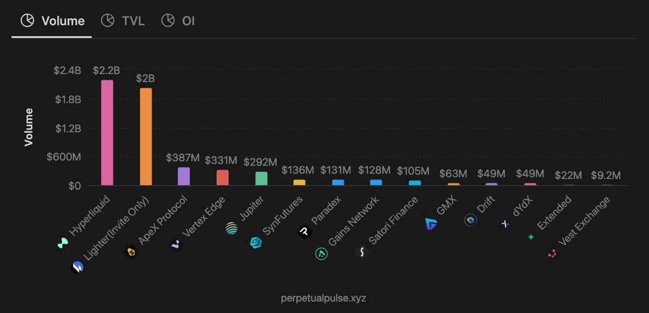Click the Paradex logo icon
This screenshot has width=649, height=313.
pyautogui.click(x=304, y=232)
